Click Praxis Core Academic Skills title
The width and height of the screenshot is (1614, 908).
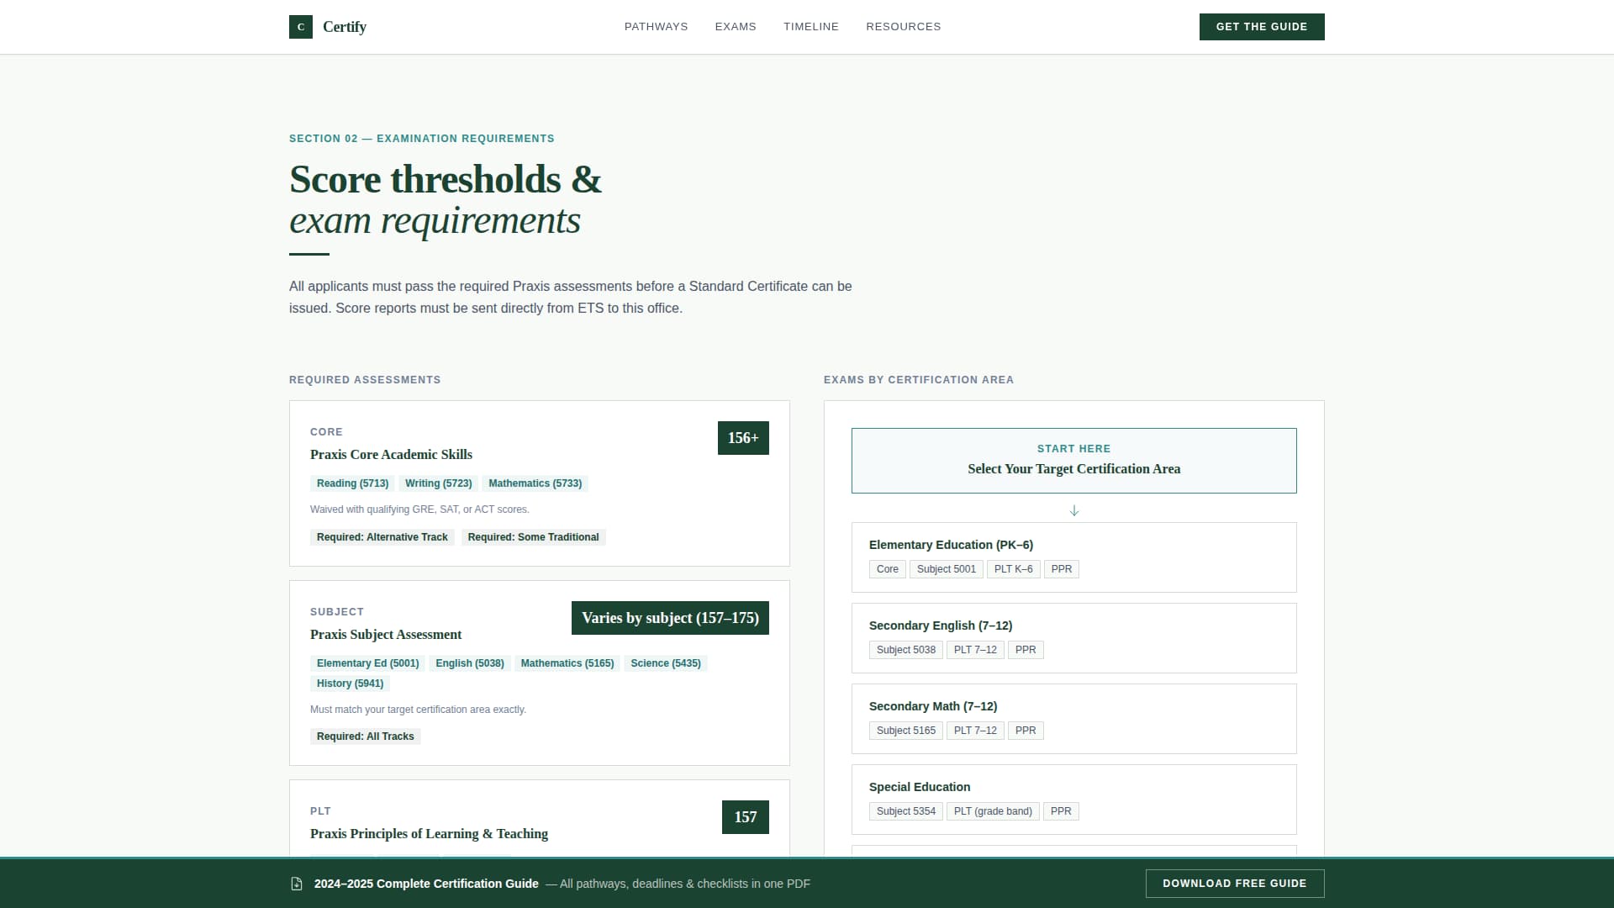[392, 455]
